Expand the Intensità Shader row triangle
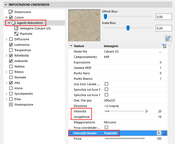The height and width of the screenshot is (144, 175). pyautogui.click(x=71, y=133)
